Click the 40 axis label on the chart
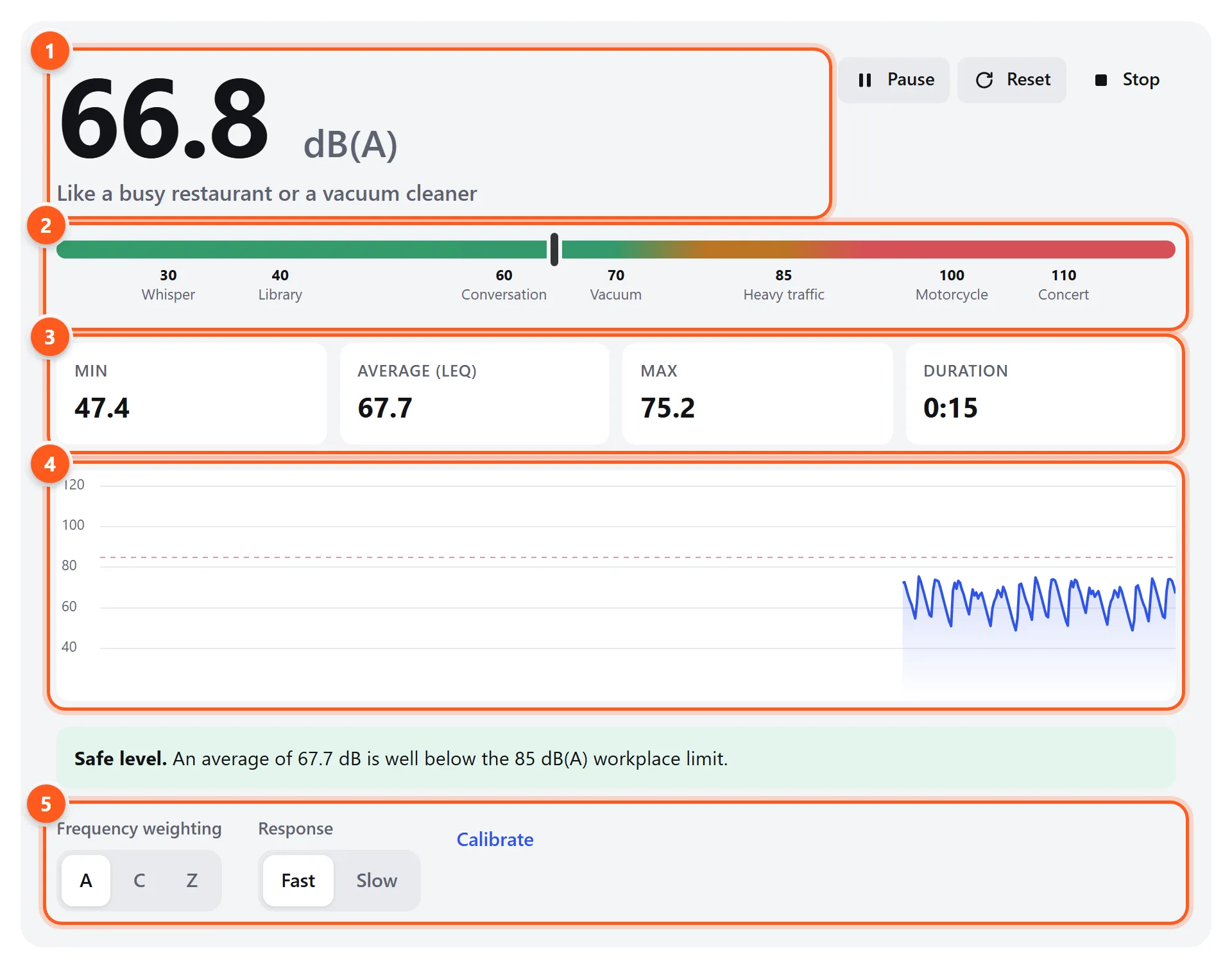Screen dimensions: 1232x966 pos(69,647)
